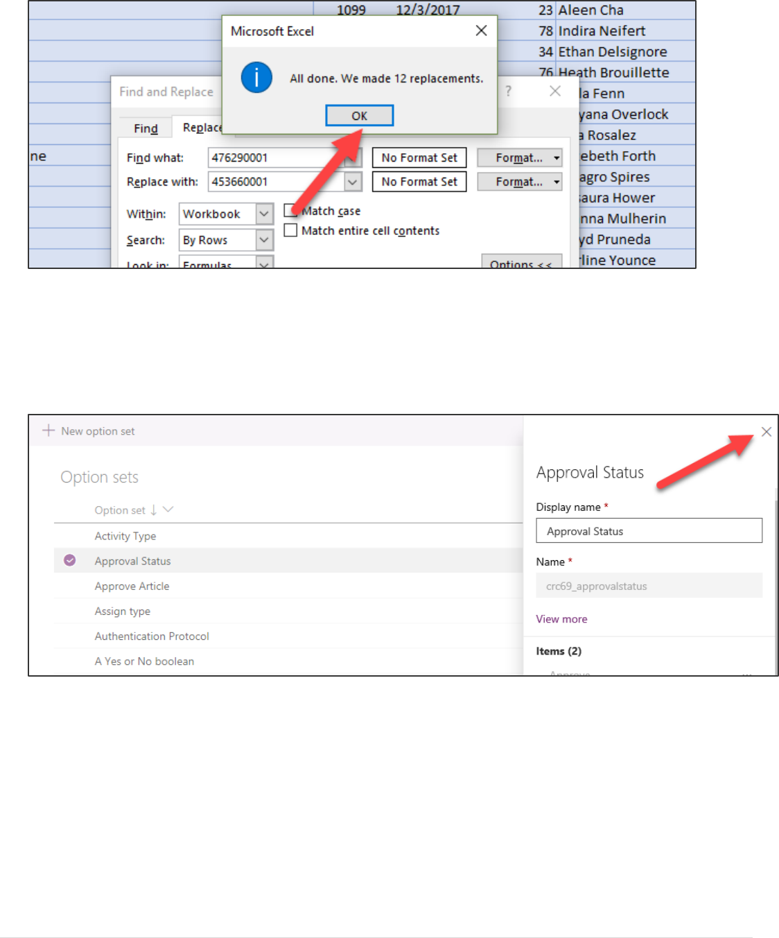Select the cell containing Ethan Delsignore
This screenshot has height=938, width=779.
(625, 51)
